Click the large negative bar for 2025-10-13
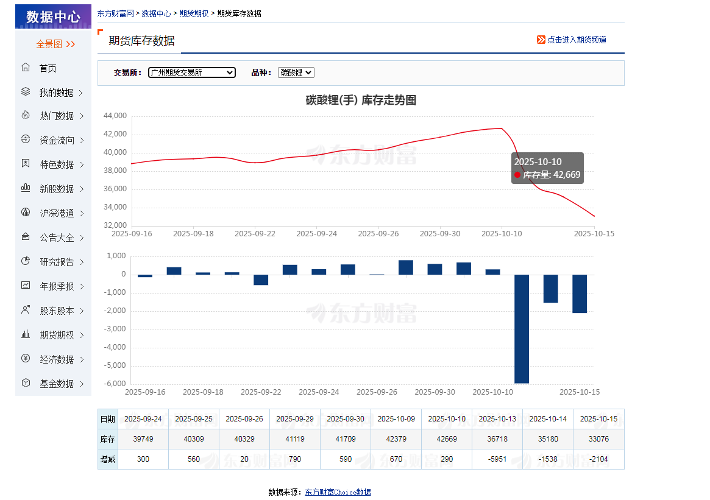The image size is (710, 500). [522, 329]
